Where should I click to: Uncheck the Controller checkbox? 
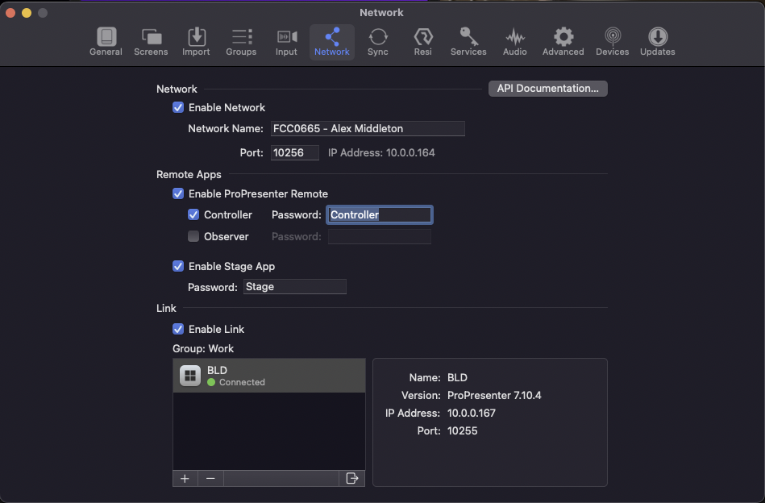tap(193, 214)
